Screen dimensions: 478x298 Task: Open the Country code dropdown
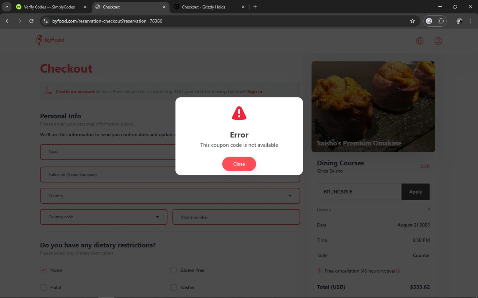click(x=104, y=217)
